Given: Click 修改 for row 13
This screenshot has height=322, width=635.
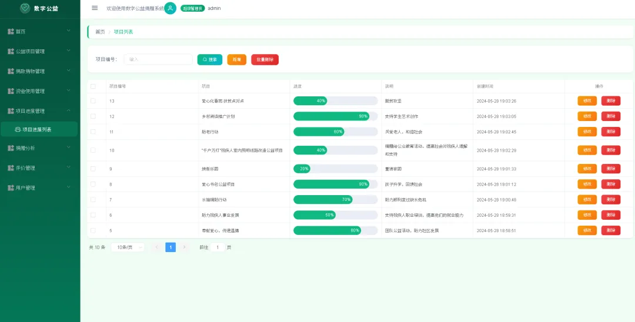Looking at the screenshot, I should point(587,100).
